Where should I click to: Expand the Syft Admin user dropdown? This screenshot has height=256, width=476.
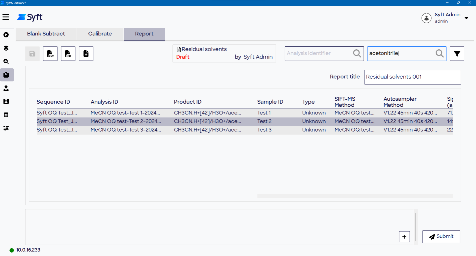pos(466,18)
